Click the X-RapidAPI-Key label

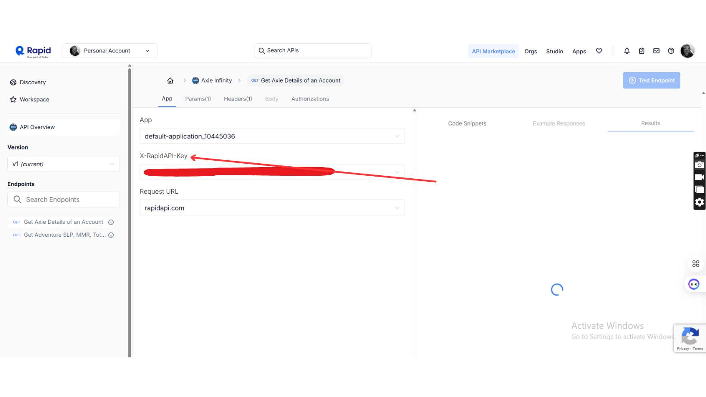(x=164, y=156)
